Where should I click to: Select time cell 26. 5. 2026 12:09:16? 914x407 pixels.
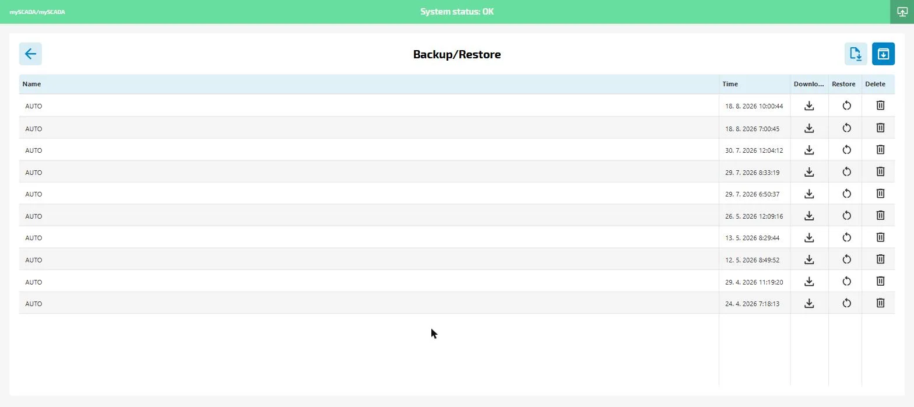pos(754,216)
